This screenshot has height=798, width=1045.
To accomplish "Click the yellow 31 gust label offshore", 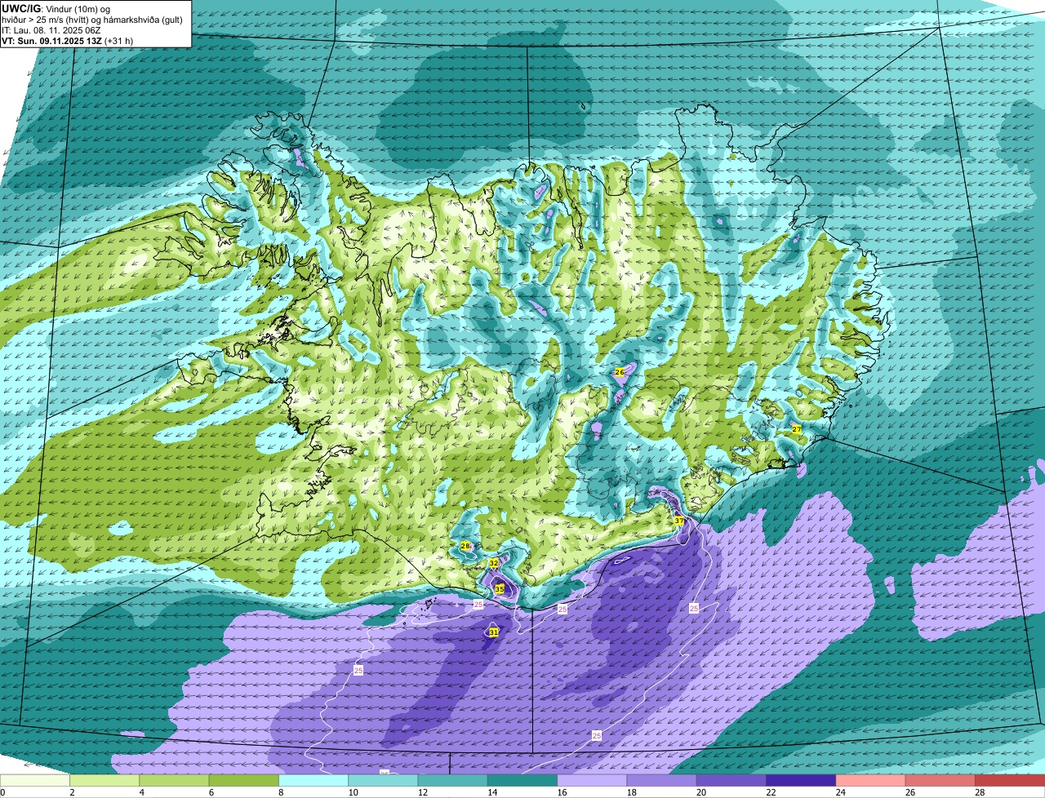I will point(493,632).
